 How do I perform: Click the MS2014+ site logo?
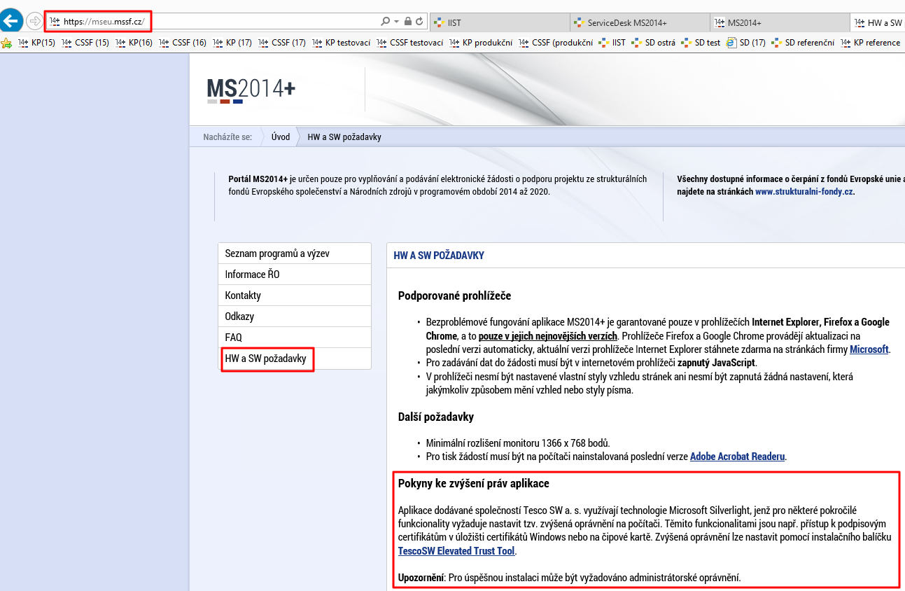click(251, 91)
